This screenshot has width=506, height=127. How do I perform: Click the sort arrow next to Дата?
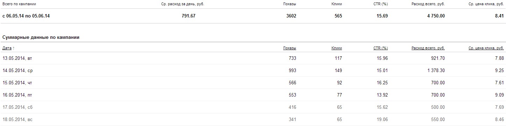click(x=14, y=48)
